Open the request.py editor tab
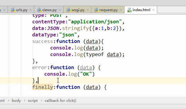Image resolution: width=186 pixels, height=109 pixels. (x=108, y=10)
